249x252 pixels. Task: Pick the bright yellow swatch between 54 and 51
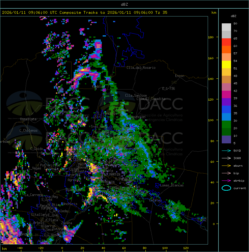[226, 65]
